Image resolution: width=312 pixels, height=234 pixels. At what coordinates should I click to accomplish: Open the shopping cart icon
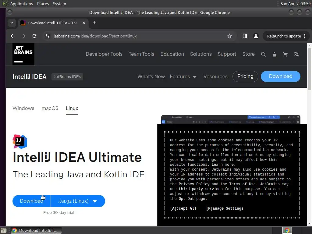285,54
